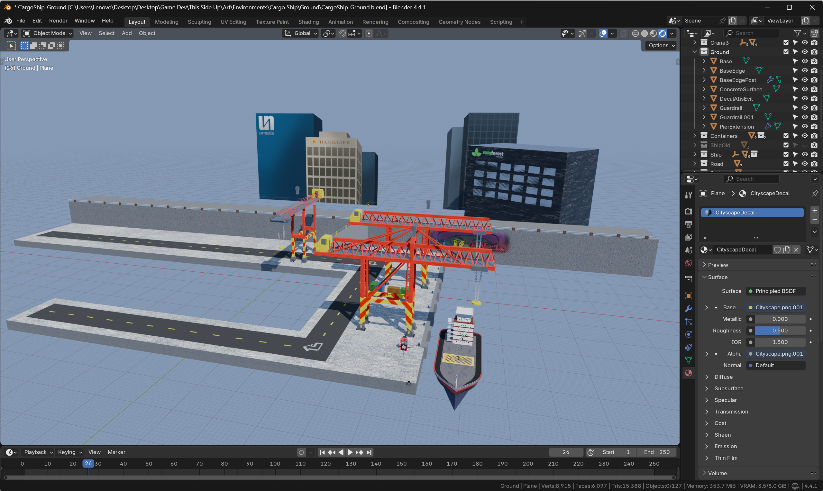Collapse the Ground collection in outliner
This screenshot has width=823, height=491.
(x=695, y=52)
